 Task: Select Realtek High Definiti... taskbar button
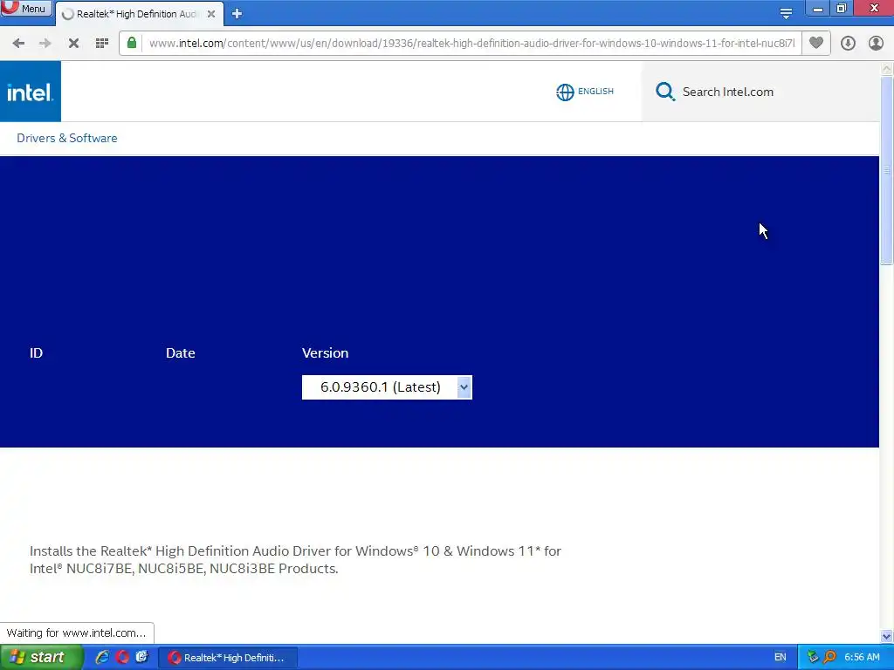tap(227, 658)
